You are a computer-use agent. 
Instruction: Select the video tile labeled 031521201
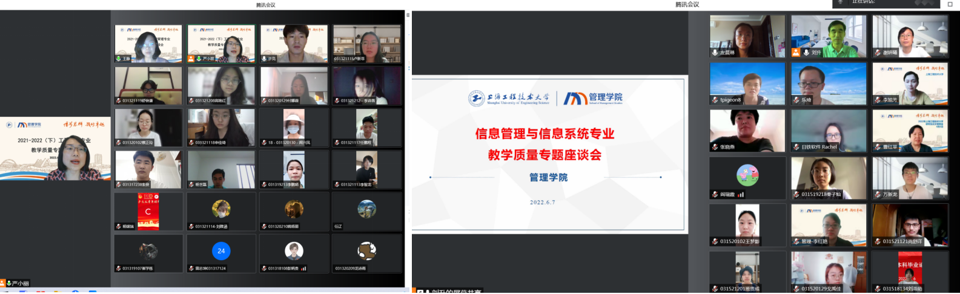(x=747, y=272)
